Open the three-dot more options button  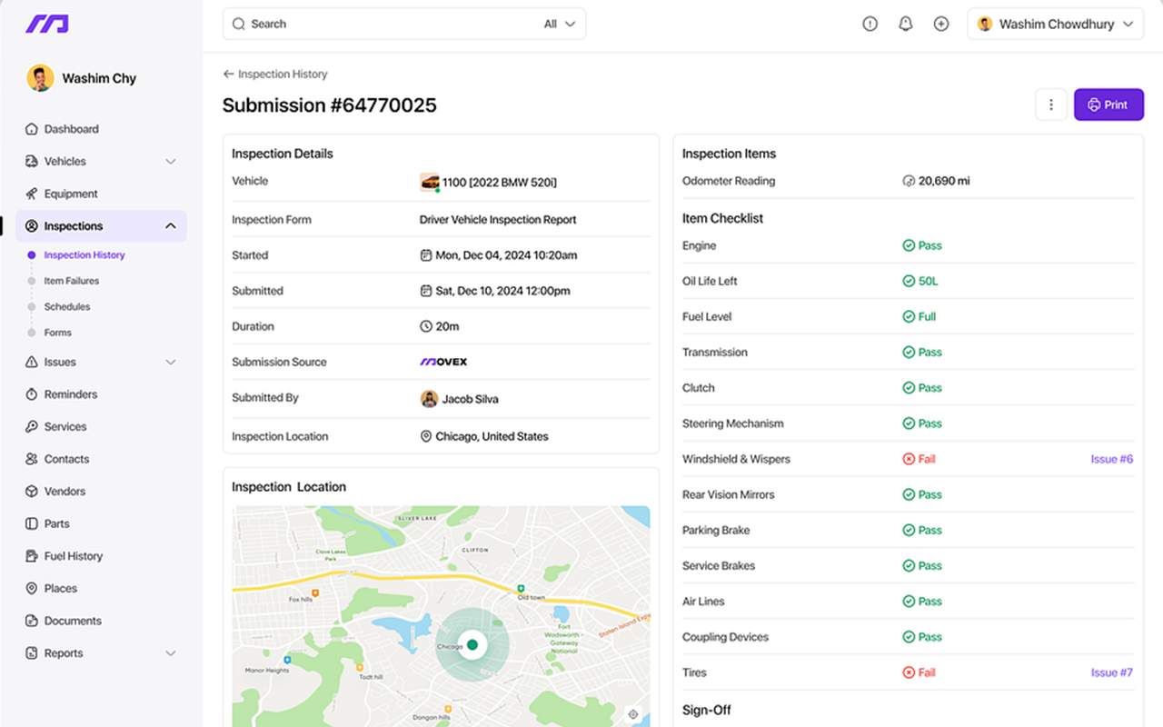point(1051,105)
